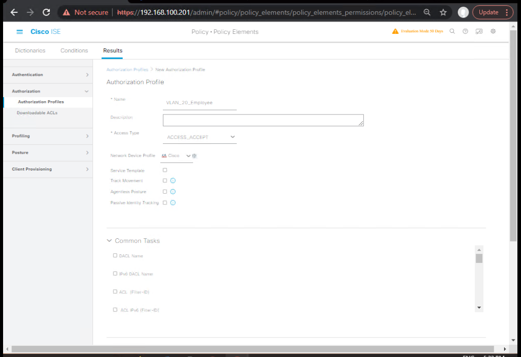Image resolution: width=521 pixels, height=357 pixels.
Task: Open the ISE help question icon
Action: [x=465, y=31]
